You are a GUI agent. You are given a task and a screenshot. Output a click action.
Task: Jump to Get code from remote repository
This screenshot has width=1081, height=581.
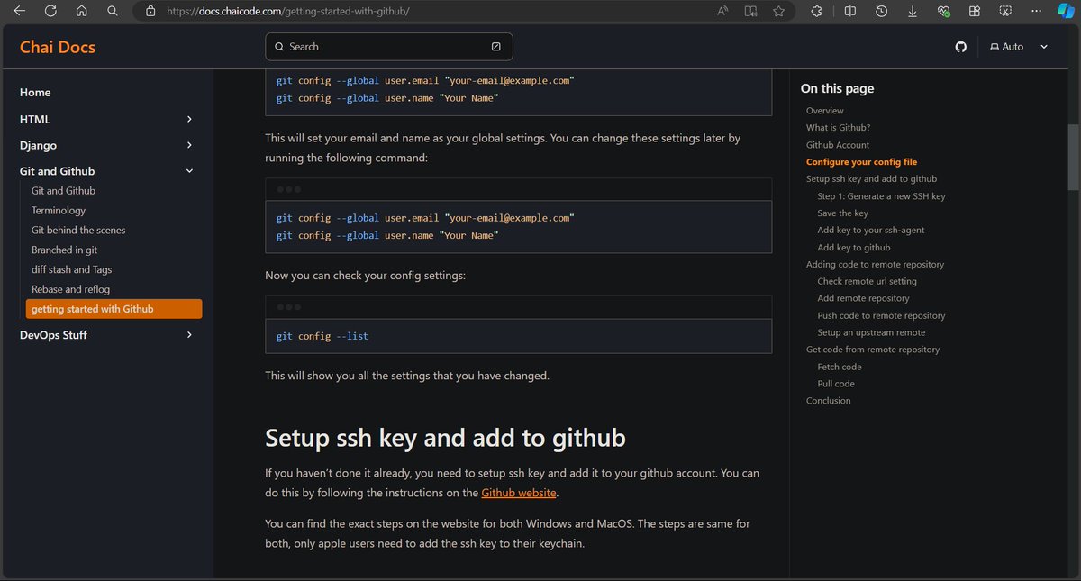pyautogui.click(x=873, y=350)
